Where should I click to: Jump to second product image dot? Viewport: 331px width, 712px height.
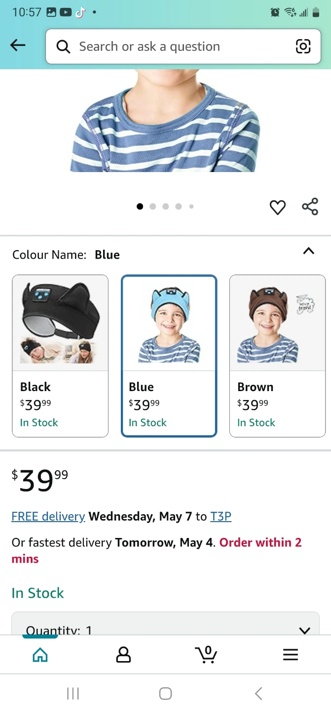click(153, 207)
